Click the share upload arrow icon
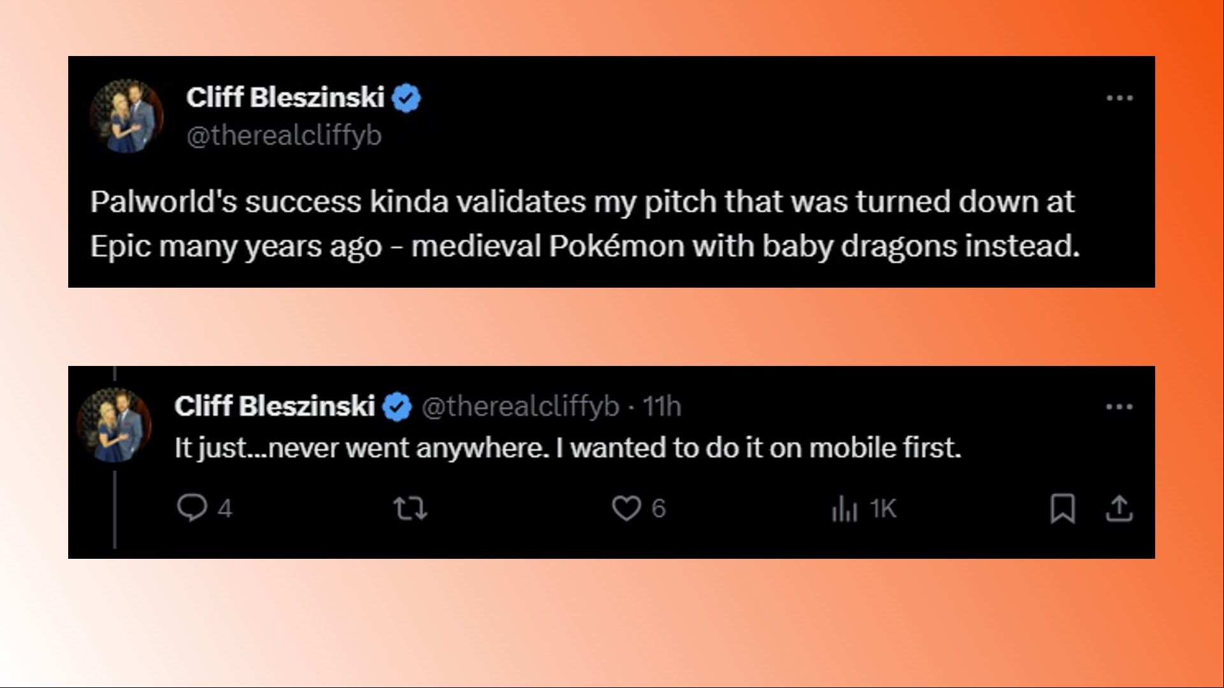The width and height of the screenshot is (1224, 688). coord(1119,509)
